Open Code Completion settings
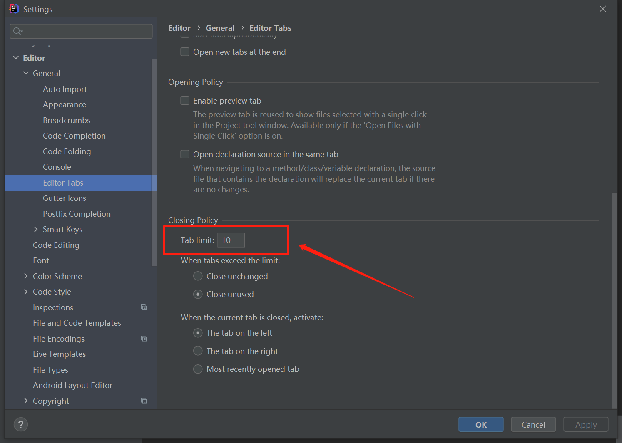This screenshot has height=443, width=622. [x=74, y=136]
